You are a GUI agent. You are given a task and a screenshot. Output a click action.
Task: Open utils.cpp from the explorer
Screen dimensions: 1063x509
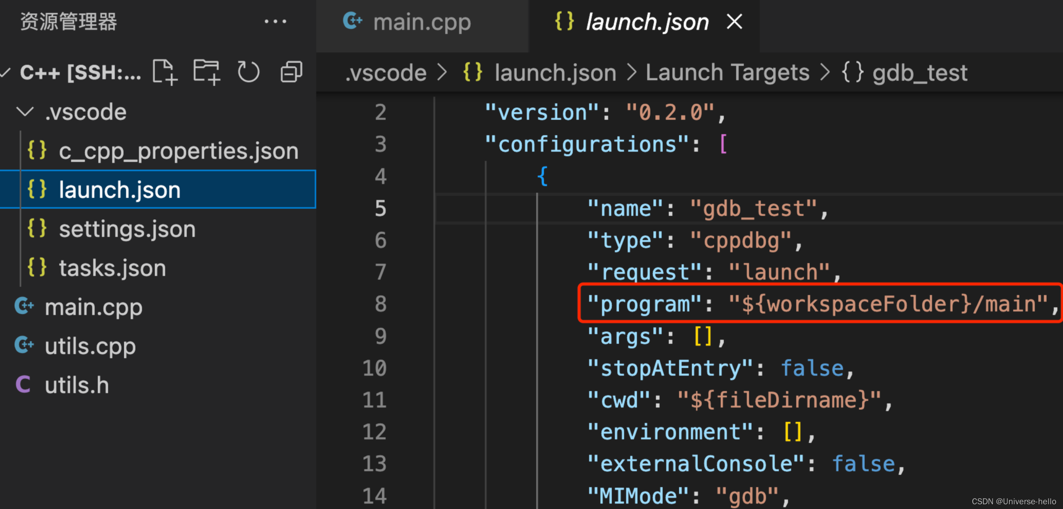click(90, 345)
